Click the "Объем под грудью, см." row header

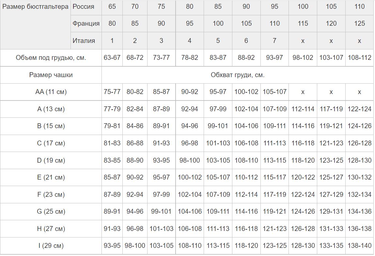[x=51, y=58]
